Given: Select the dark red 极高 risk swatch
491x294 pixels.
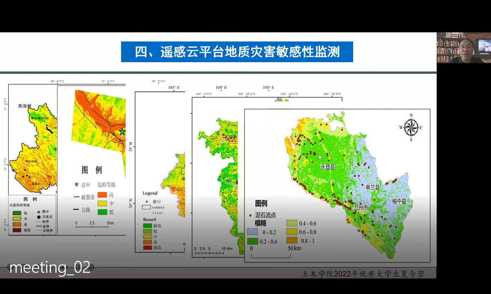Looking at the screenshot, I should tap(17, 230).
